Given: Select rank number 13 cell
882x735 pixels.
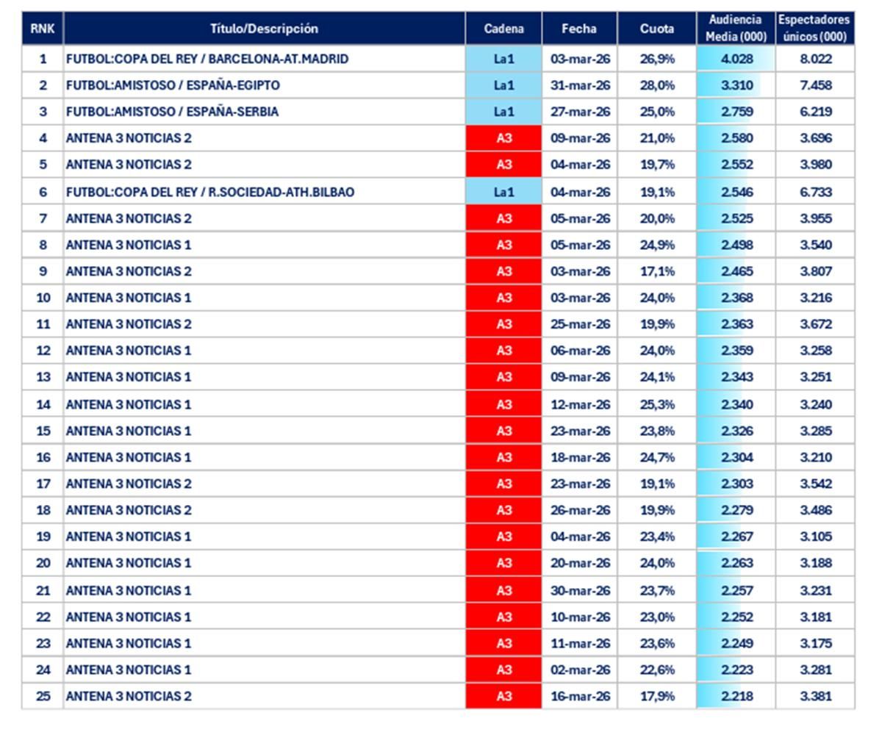Looking at the screenshot, I should click(x=43, y=377).
